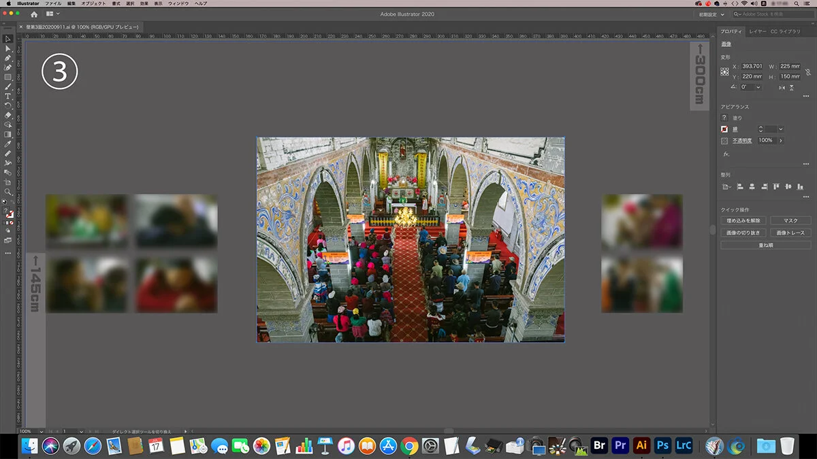This screenshot has width=817, height=459.
Task: Select the Type tool
Action: tap(8, 97)
